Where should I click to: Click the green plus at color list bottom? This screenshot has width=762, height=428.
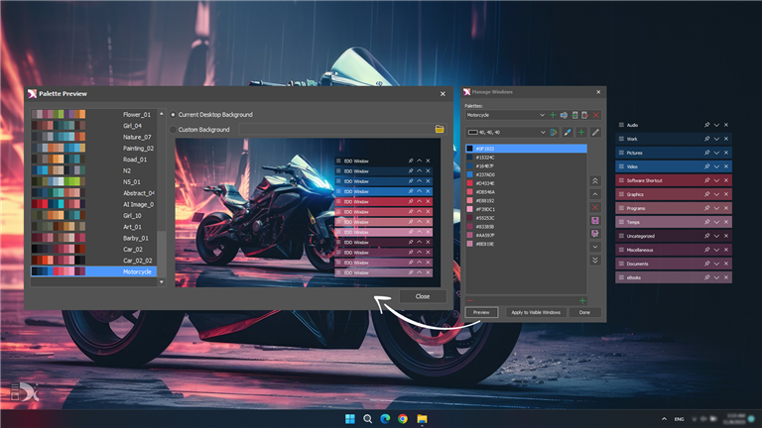click(x=582, y=301)
